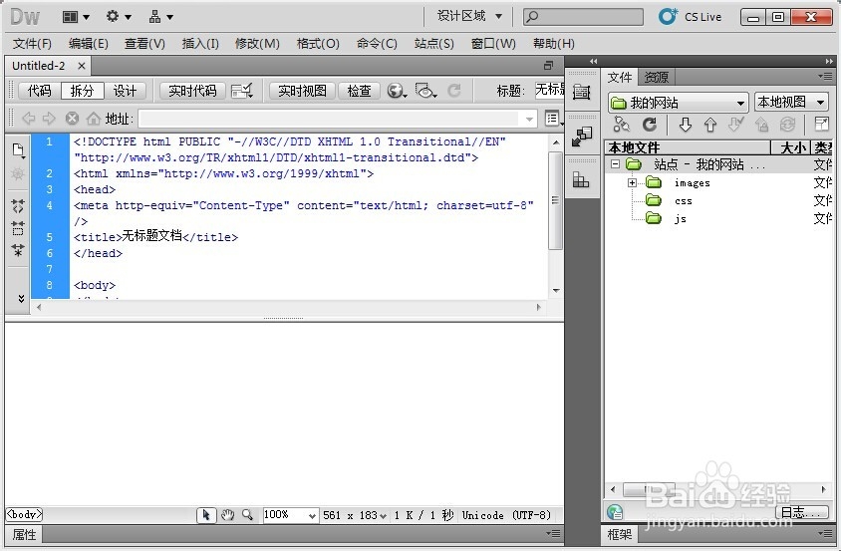Select the Untitled-2 document tab
This screenshot has width=841, height=551.
point(38,66)
